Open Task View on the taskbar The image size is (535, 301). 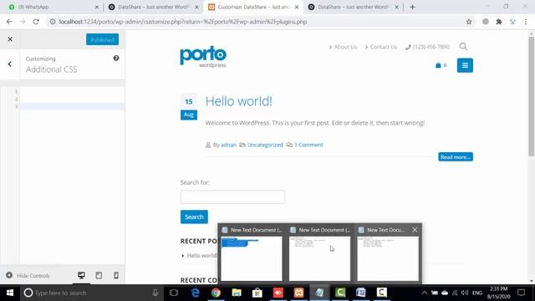pyautogui.click(x=174, y=293)
